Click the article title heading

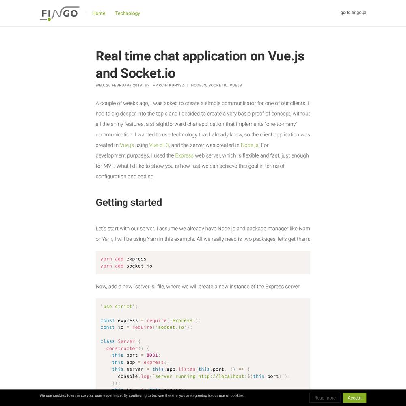pyautogui.click(x=200, y=65)
